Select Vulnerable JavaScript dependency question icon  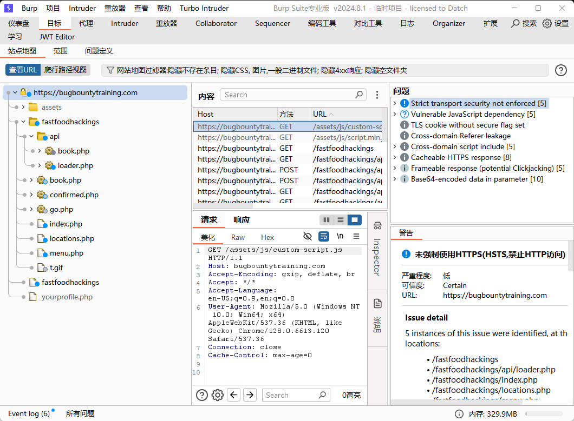pos(404,115)
